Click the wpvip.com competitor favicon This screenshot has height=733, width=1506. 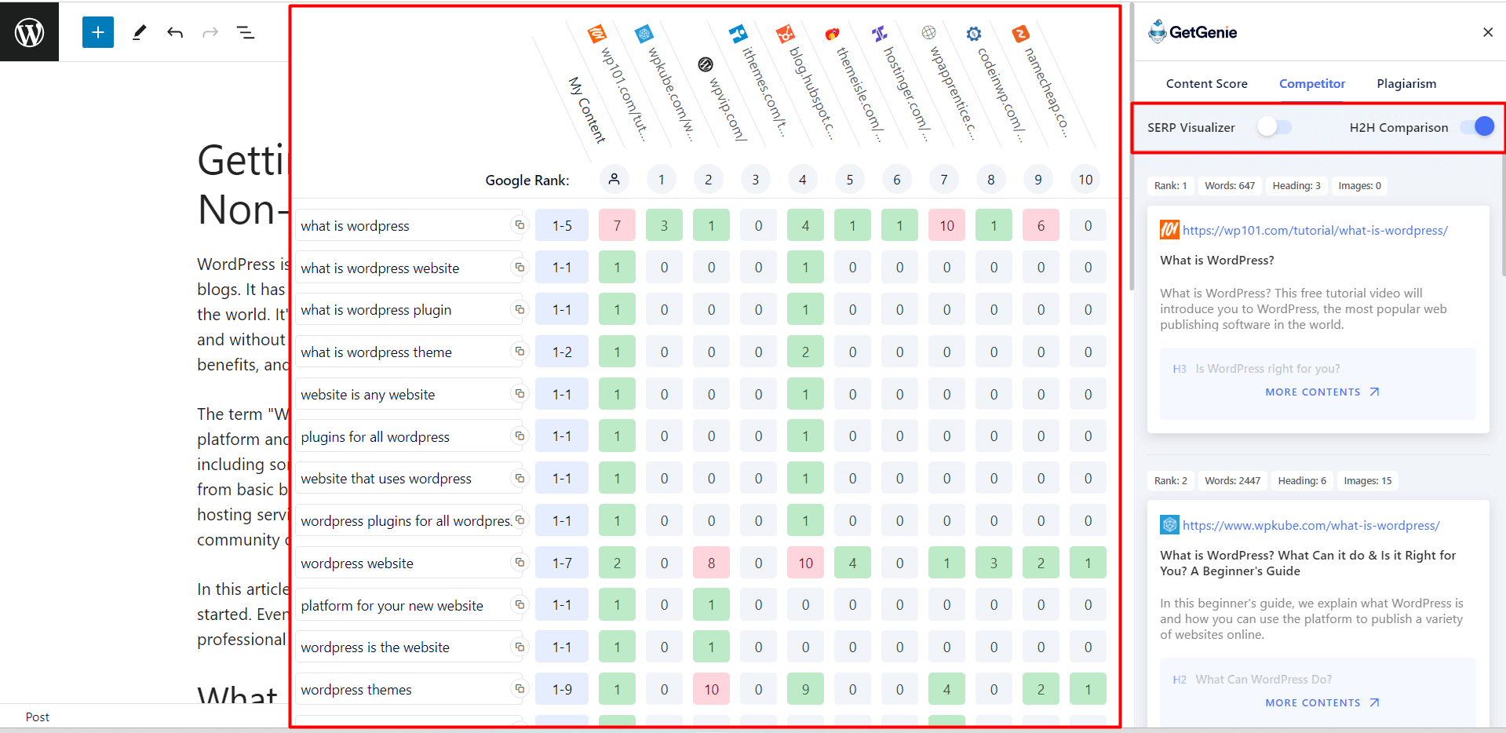706,64
